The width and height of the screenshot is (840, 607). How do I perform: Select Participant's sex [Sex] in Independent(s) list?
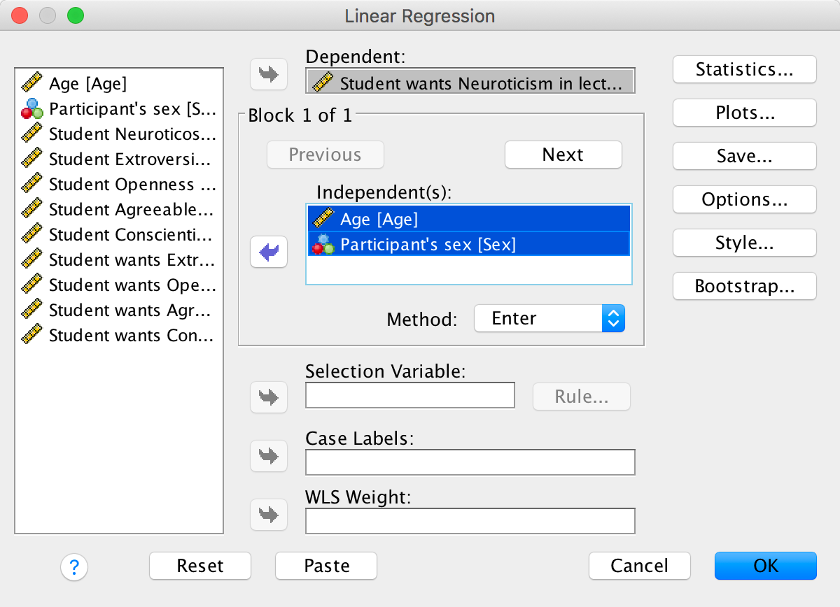[x=427, y=245]
